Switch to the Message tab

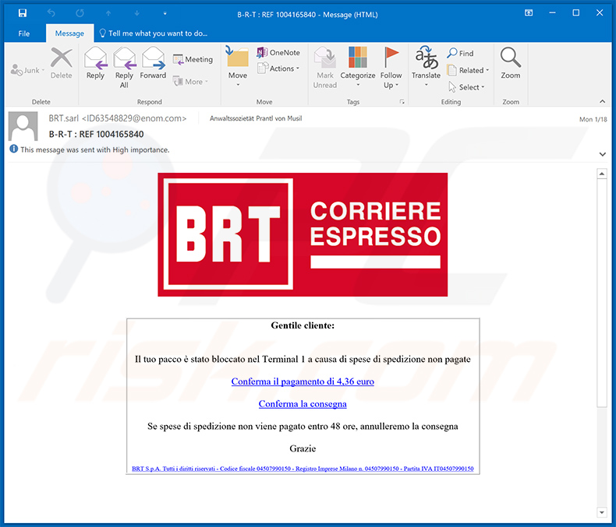[x=69, y=33]
